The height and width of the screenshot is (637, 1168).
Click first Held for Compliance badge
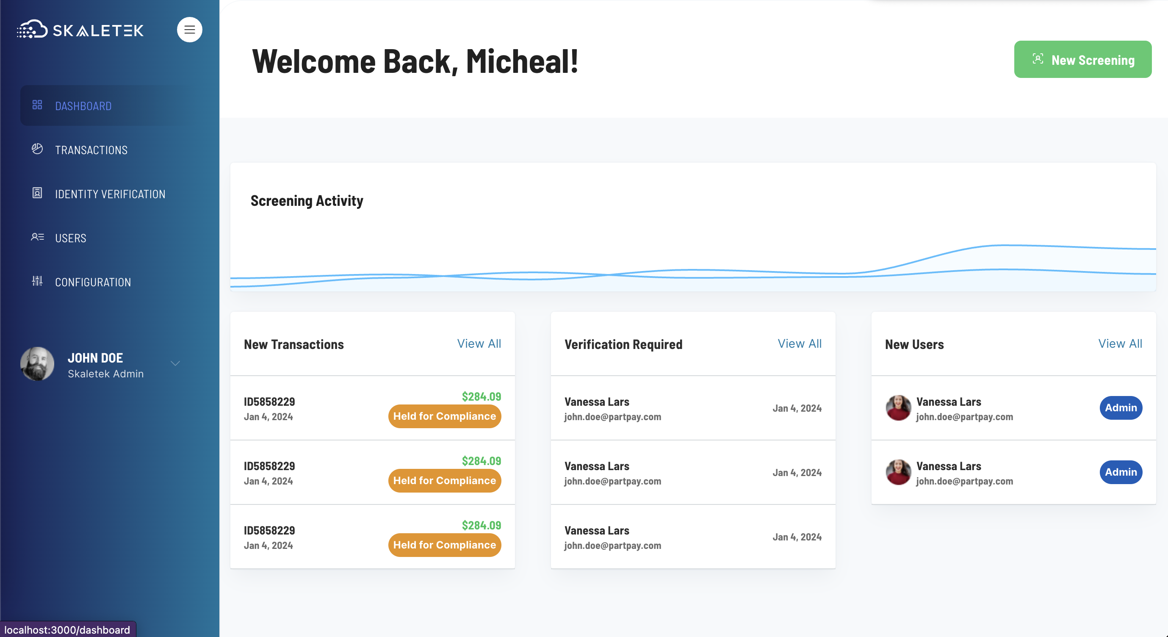click(x=444, y=416)
